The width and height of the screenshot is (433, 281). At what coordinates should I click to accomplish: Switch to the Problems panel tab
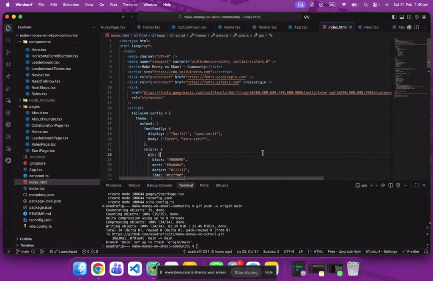coord(113,185)
